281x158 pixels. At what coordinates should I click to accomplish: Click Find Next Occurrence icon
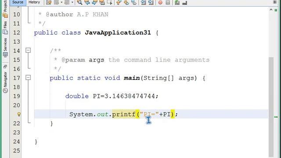point(94,2)
